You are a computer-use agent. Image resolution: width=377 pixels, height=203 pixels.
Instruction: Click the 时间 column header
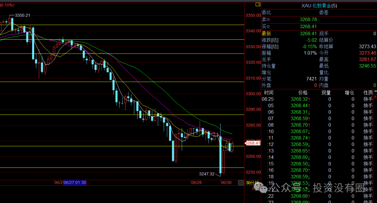click(268, 93)
